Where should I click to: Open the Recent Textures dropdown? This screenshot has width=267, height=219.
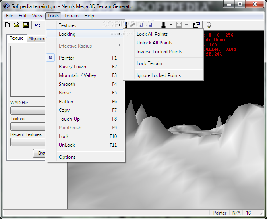pos(28,142)
